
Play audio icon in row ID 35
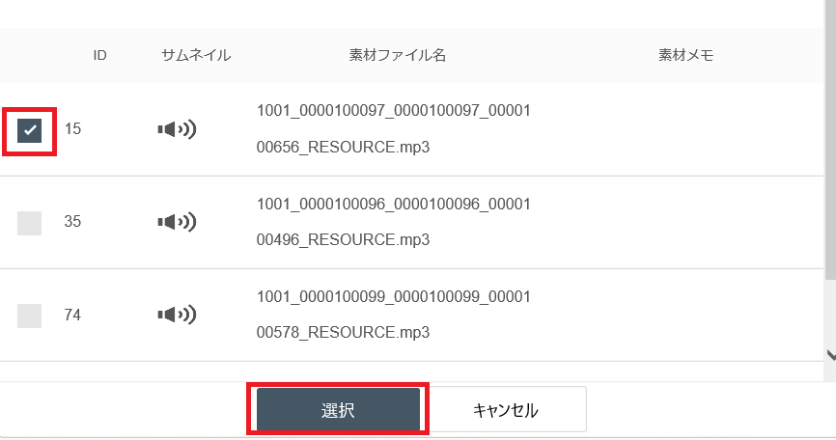tap(176, 222)
